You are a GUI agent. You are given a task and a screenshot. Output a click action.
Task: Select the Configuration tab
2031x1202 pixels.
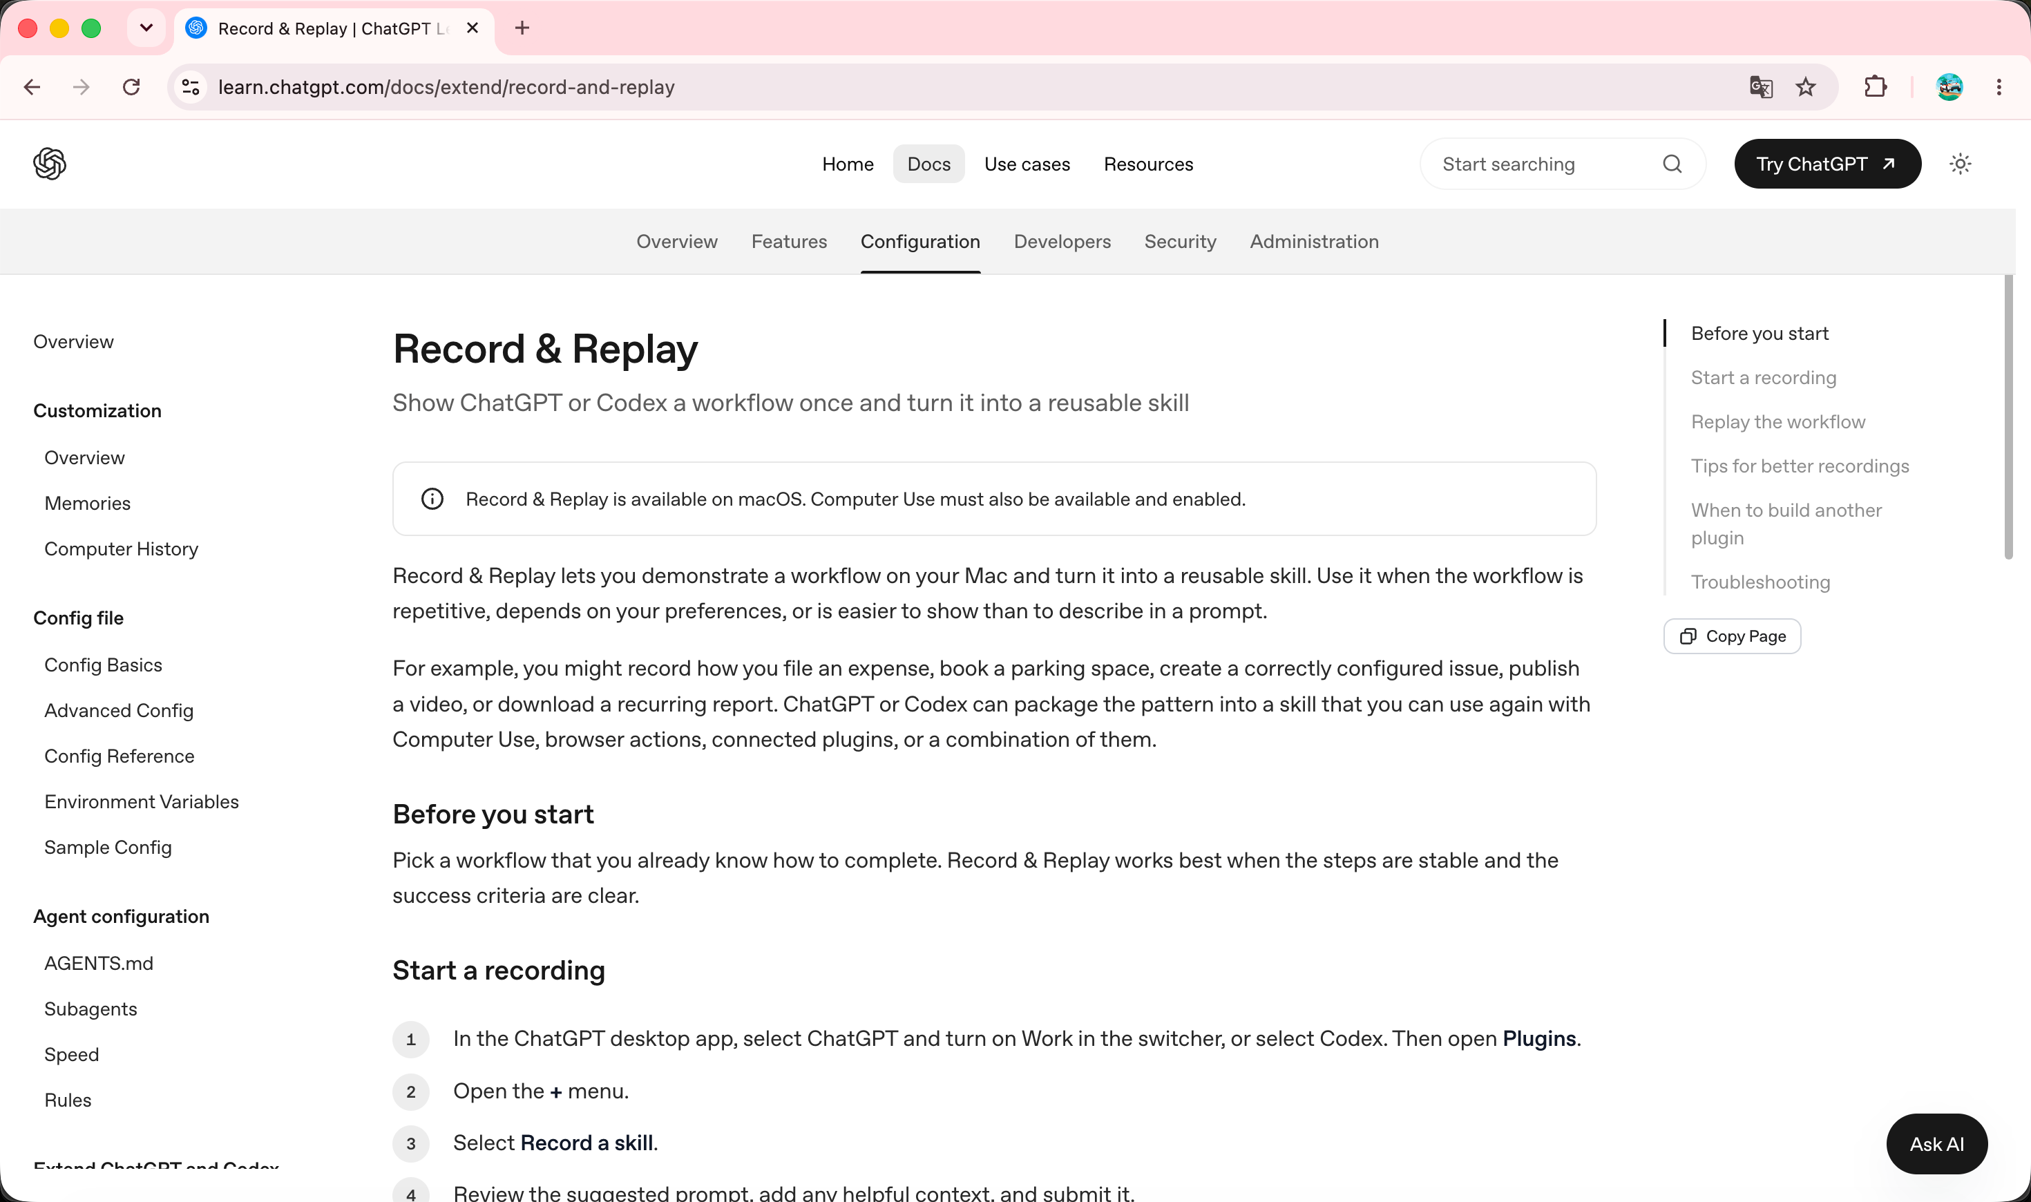(920, 241)
